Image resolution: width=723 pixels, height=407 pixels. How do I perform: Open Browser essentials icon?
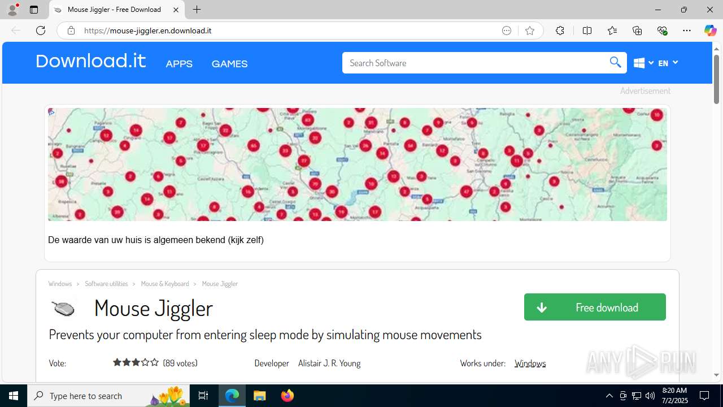[x=663, y=31]
